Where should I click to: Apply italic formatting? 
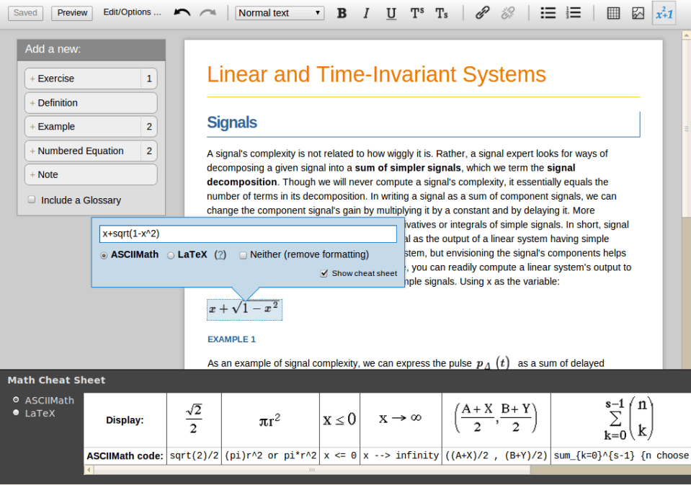[x=366, y=13]
